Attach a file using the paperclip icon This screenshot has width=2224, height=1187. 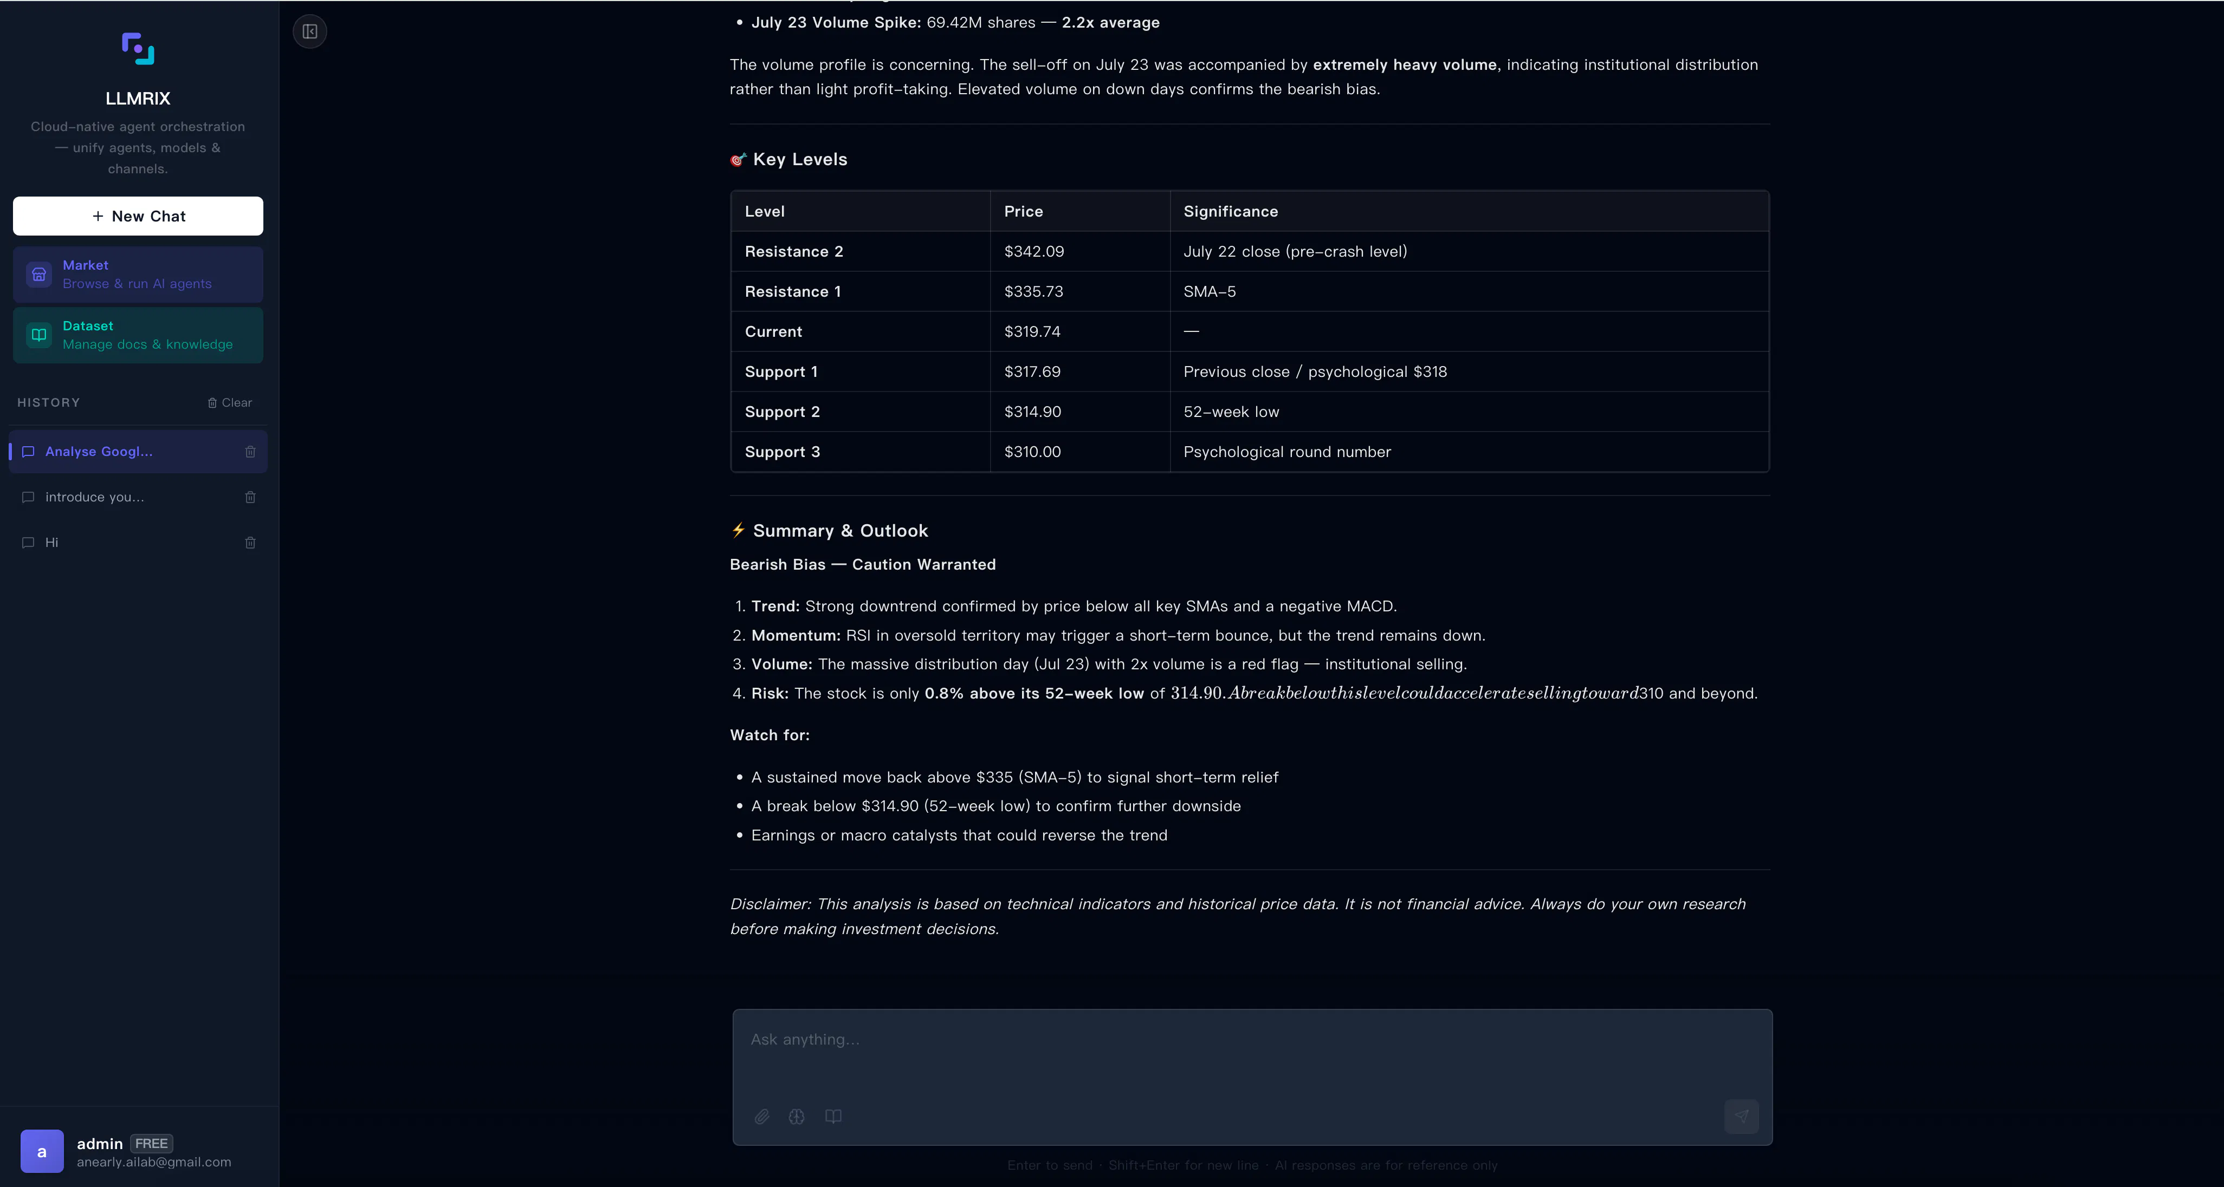761,1116
